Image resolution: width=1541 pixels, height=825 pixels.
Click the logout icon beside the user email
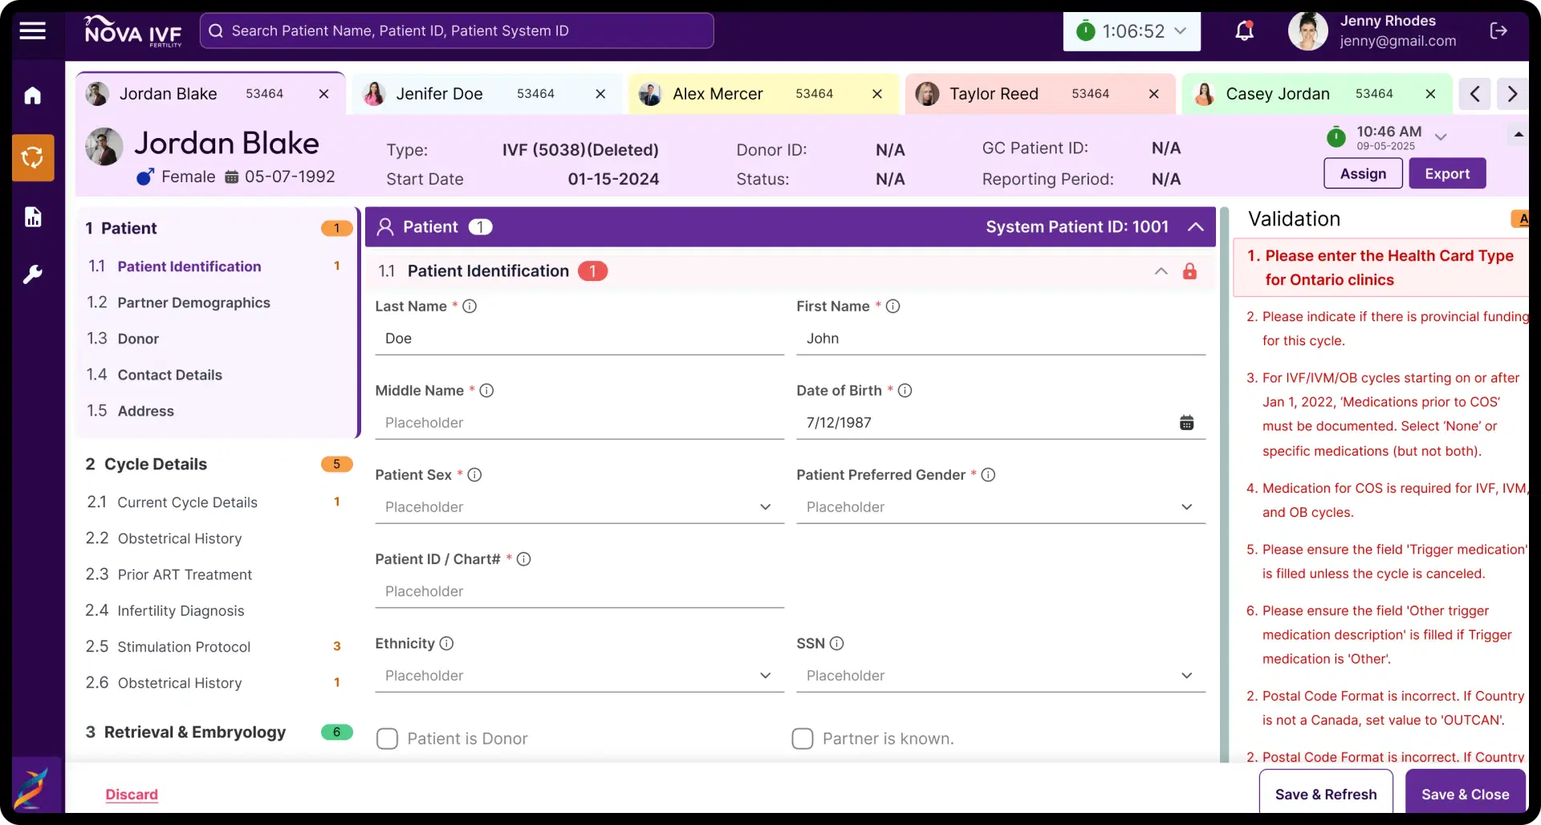[x=1498, y=31]
